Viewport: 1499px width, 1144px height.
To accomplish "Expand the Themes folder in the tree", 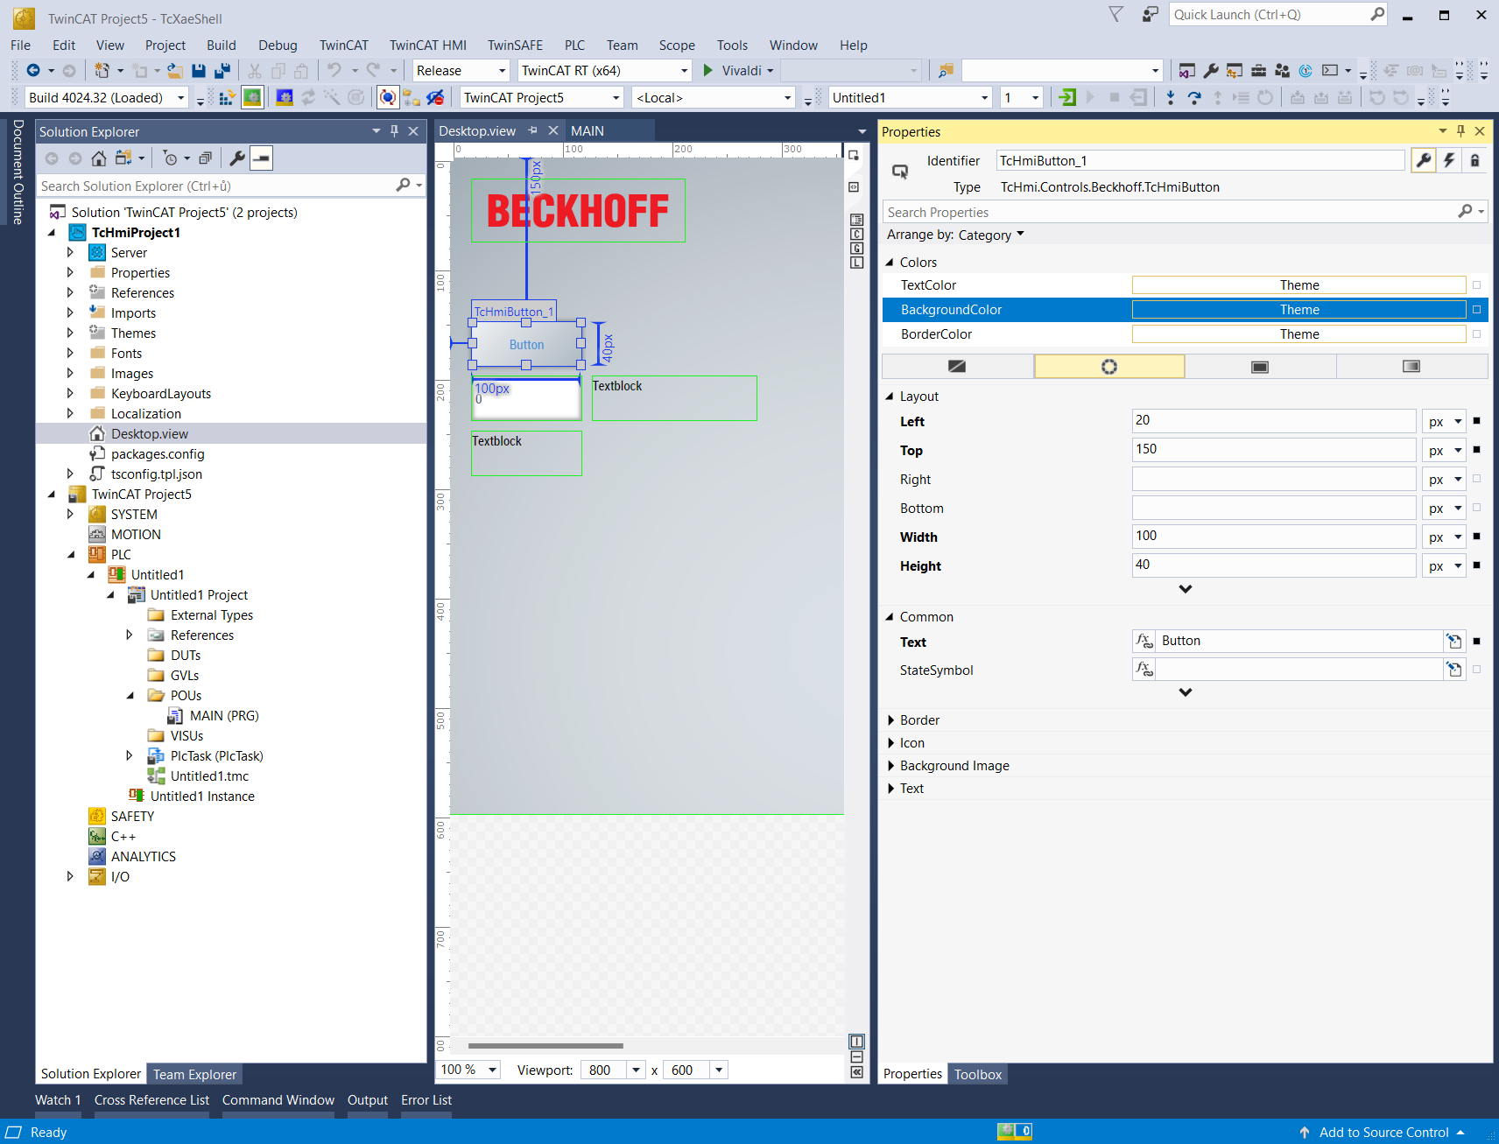I will (x=71, y=333).
